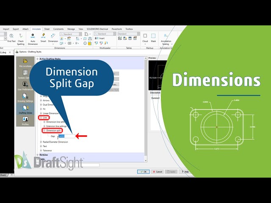This screenshot has width=271, height=203.
Task: Add a new sheet with plus button
Action: point(11,175)
